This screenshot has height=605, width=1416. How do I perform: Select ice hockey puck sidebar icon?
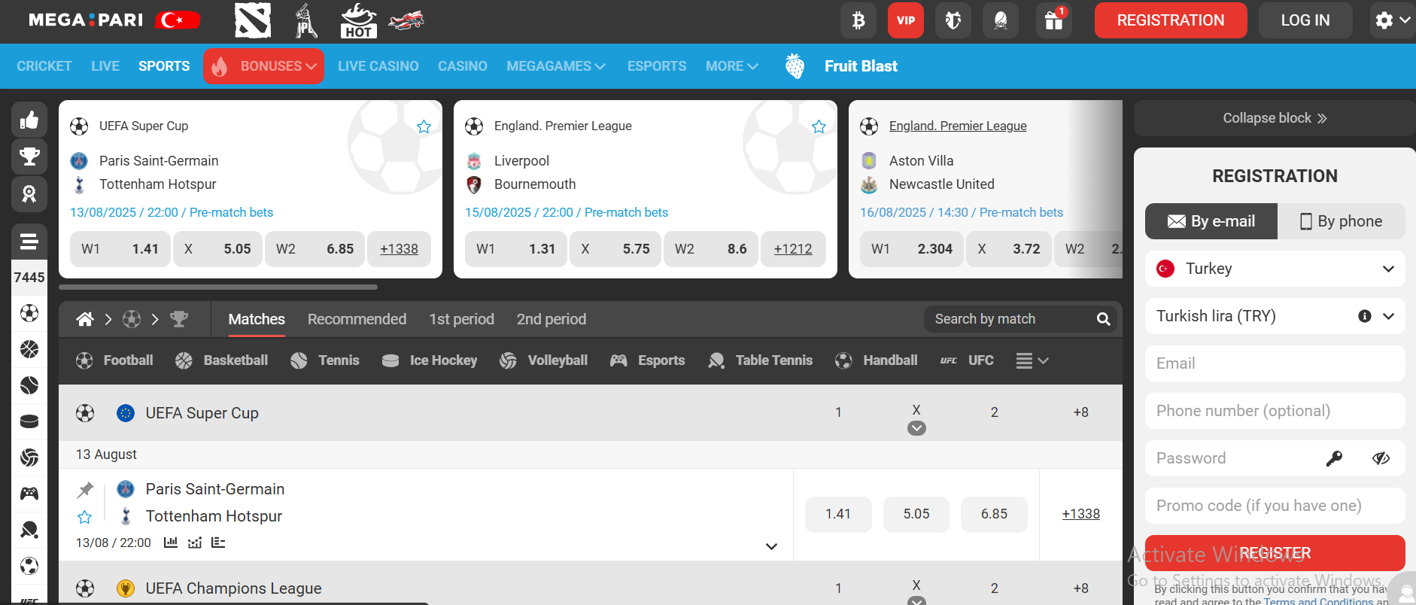click(x=29, y=421)
